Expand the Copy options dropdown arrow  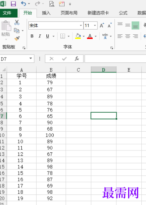[x=23, y=31]
